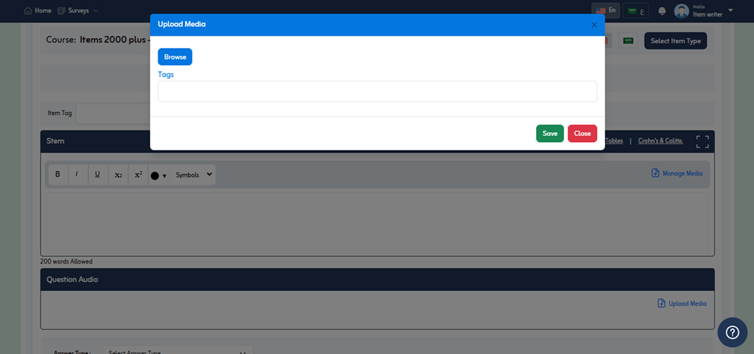Dismiss the dialog with the X icon

tap(594, 25)
